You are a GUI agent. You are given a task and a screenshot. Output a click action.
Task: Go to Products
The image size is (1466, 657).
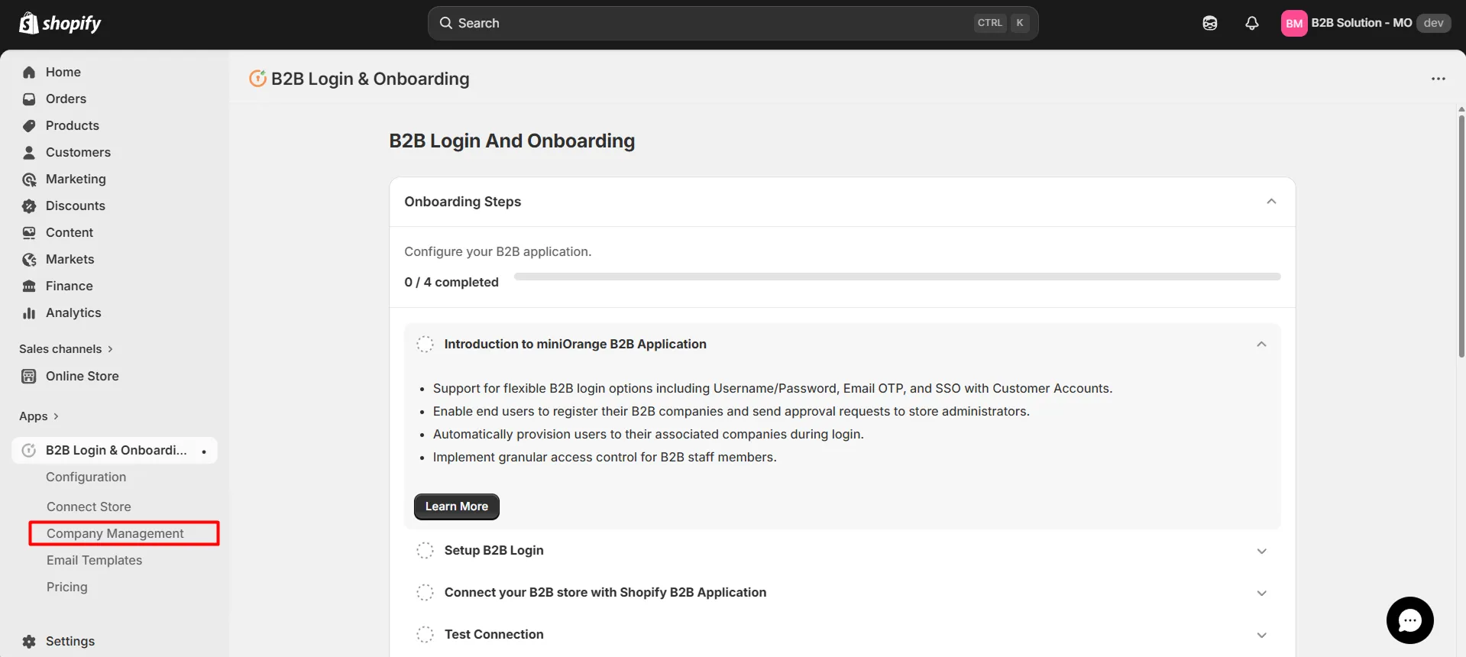tap(73, 125)
